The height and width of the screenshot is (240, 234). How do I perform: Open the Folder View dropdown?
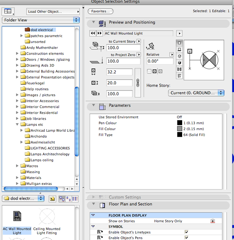coord(41,20)
